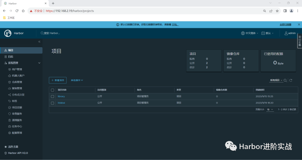Click the Harbor lighthouse logo icon
Screen dimensions: 302x160
click(8, 33)
